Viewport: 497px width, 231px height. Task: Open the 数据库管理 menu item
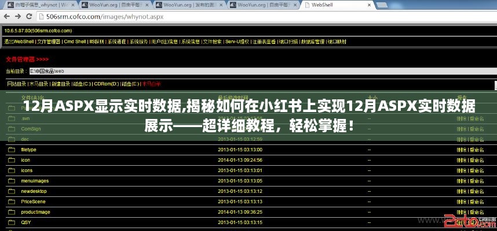coord(313,42)
